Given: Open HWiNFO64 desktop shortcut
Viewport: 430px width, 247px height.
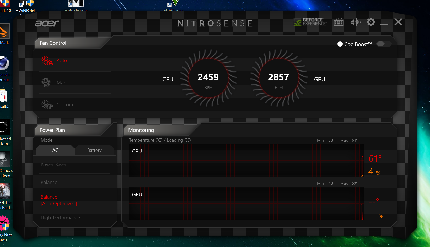Looking at the screenshot, I should [26, 7].
